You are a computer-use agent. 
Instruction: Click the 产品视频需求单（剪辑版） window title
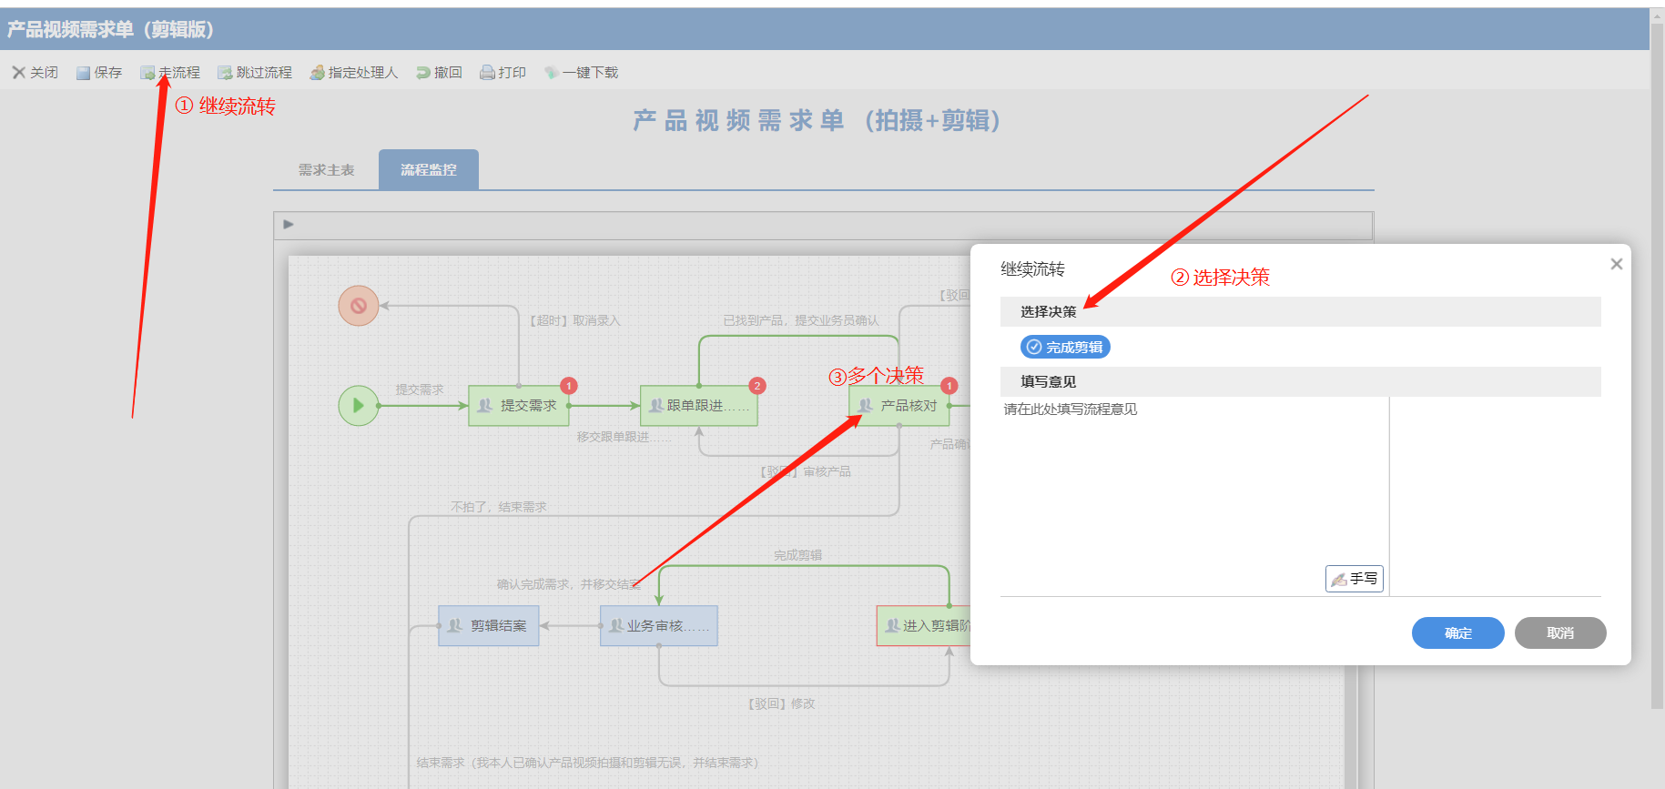(x=110, y=29)
